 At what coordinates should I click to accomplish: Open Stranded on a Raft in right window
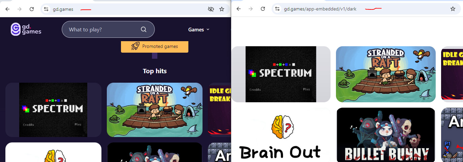(386, 74)
